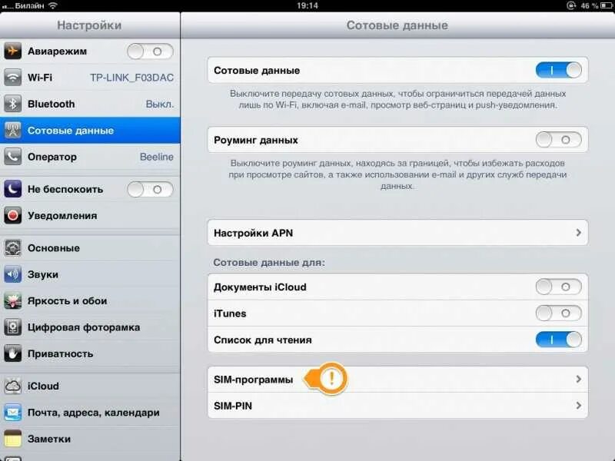Tap the Не беспокоить moon icon
The image size is (615, 461).
12,189
